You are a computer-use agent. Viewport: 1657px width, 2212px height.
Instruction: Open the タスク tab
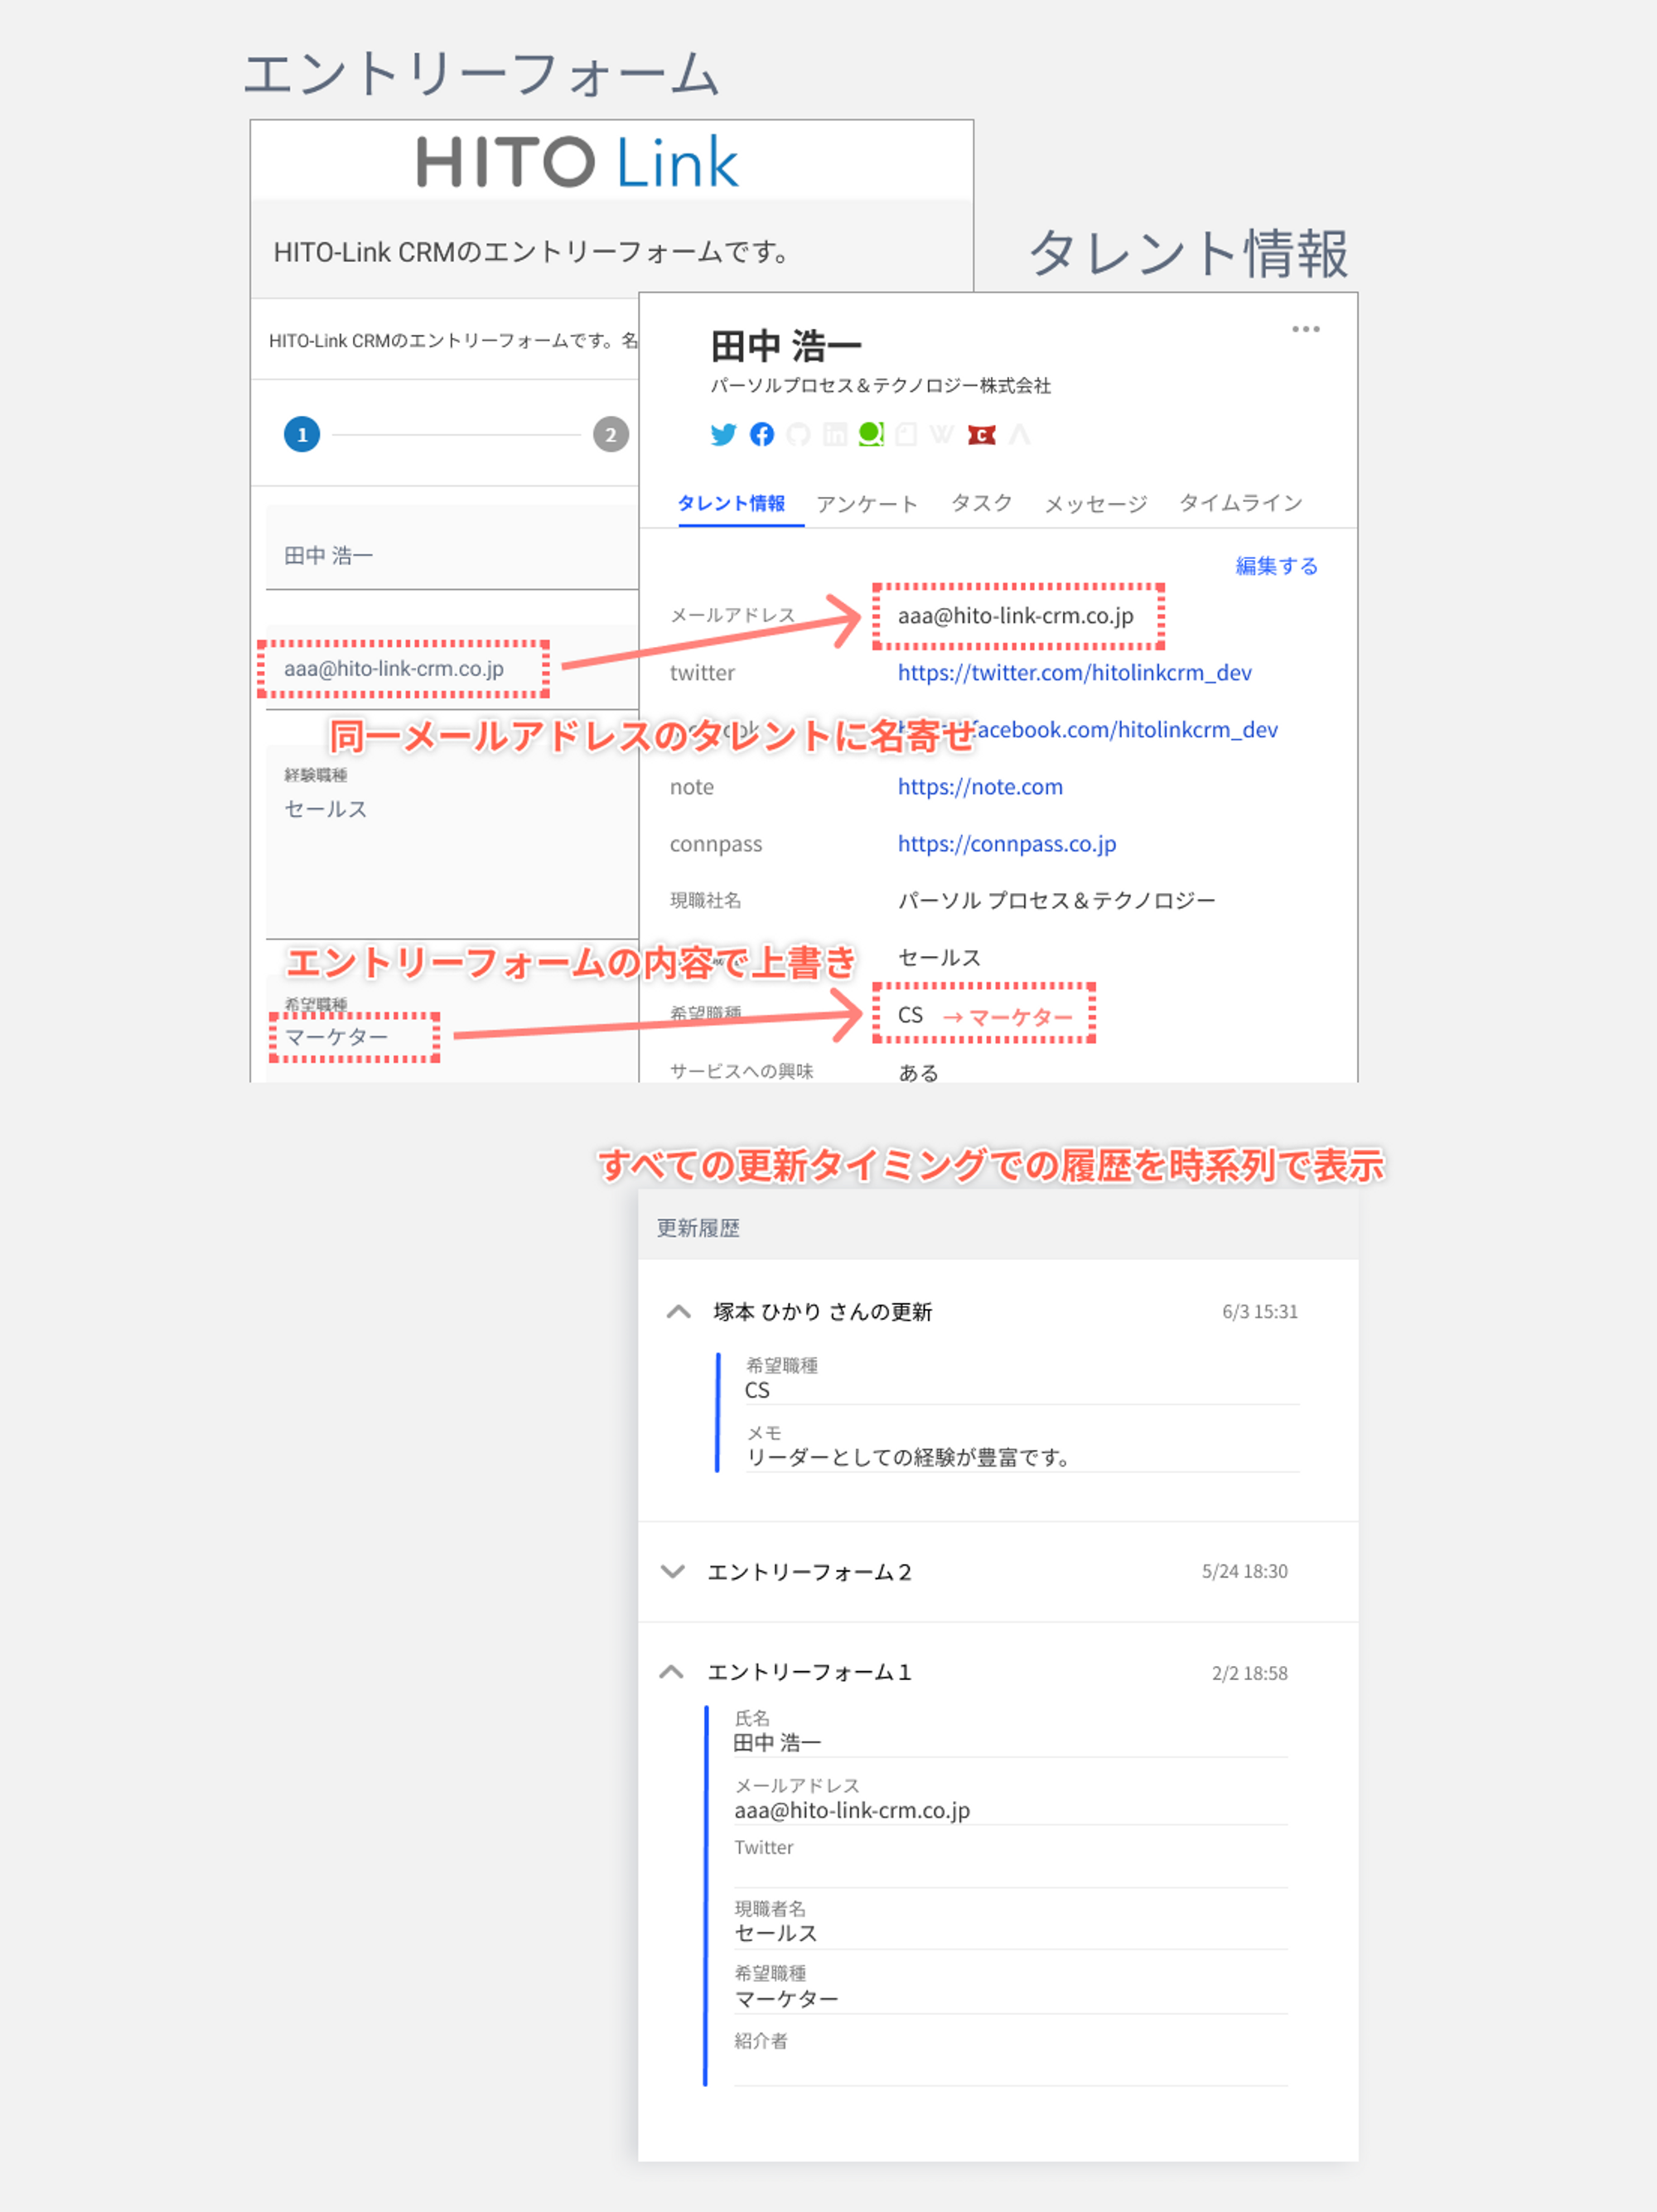[x=981, y=503]
